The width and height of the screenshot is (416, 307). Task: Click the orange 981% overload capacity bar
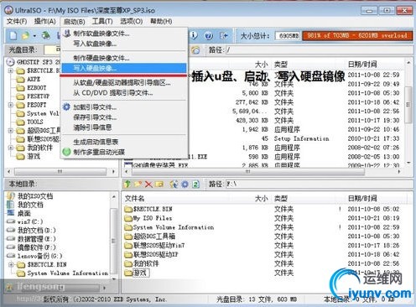[357, 35]
